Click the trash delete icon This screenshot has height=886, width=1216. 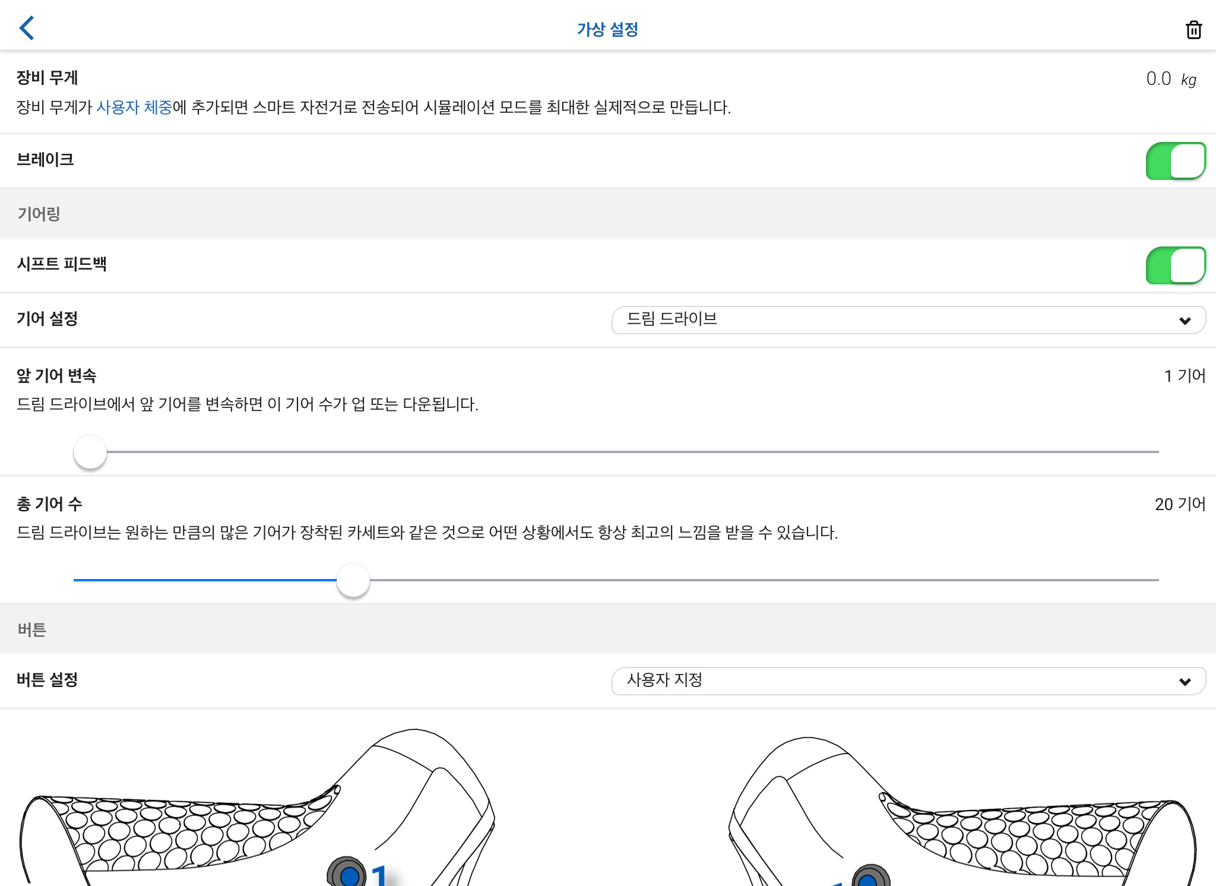1193,29
